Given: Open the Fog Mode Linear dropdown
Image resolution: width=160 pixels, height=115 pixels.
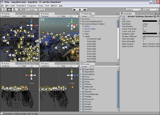Looking at the screenshot, I should [x=151, y=24].
